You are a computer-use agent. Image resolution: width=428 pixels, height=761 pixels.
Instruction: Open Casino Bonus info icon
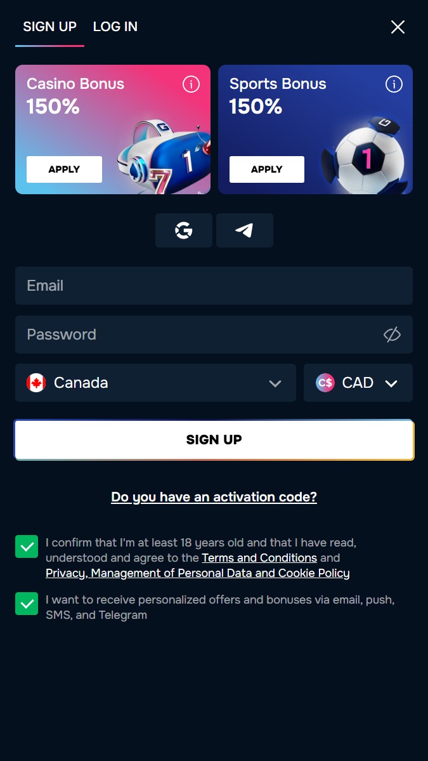point(191,84)
